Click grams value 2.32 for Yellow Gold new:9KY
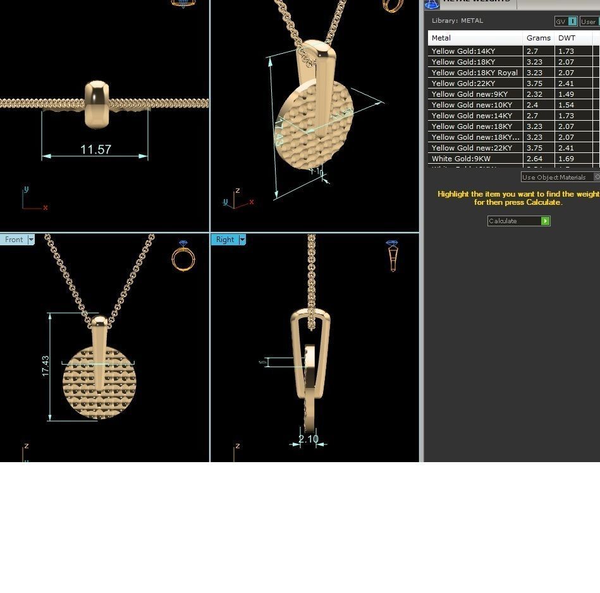The height and width of the screenshot is (593, 600). [534, 94]
